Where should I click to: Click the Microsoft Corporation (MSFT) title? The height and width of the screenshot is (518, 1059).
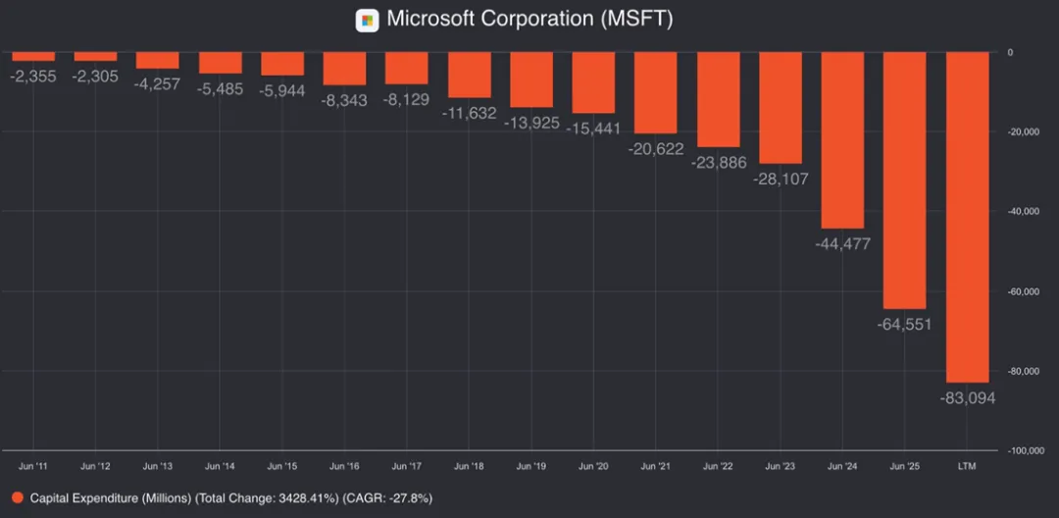529,19
